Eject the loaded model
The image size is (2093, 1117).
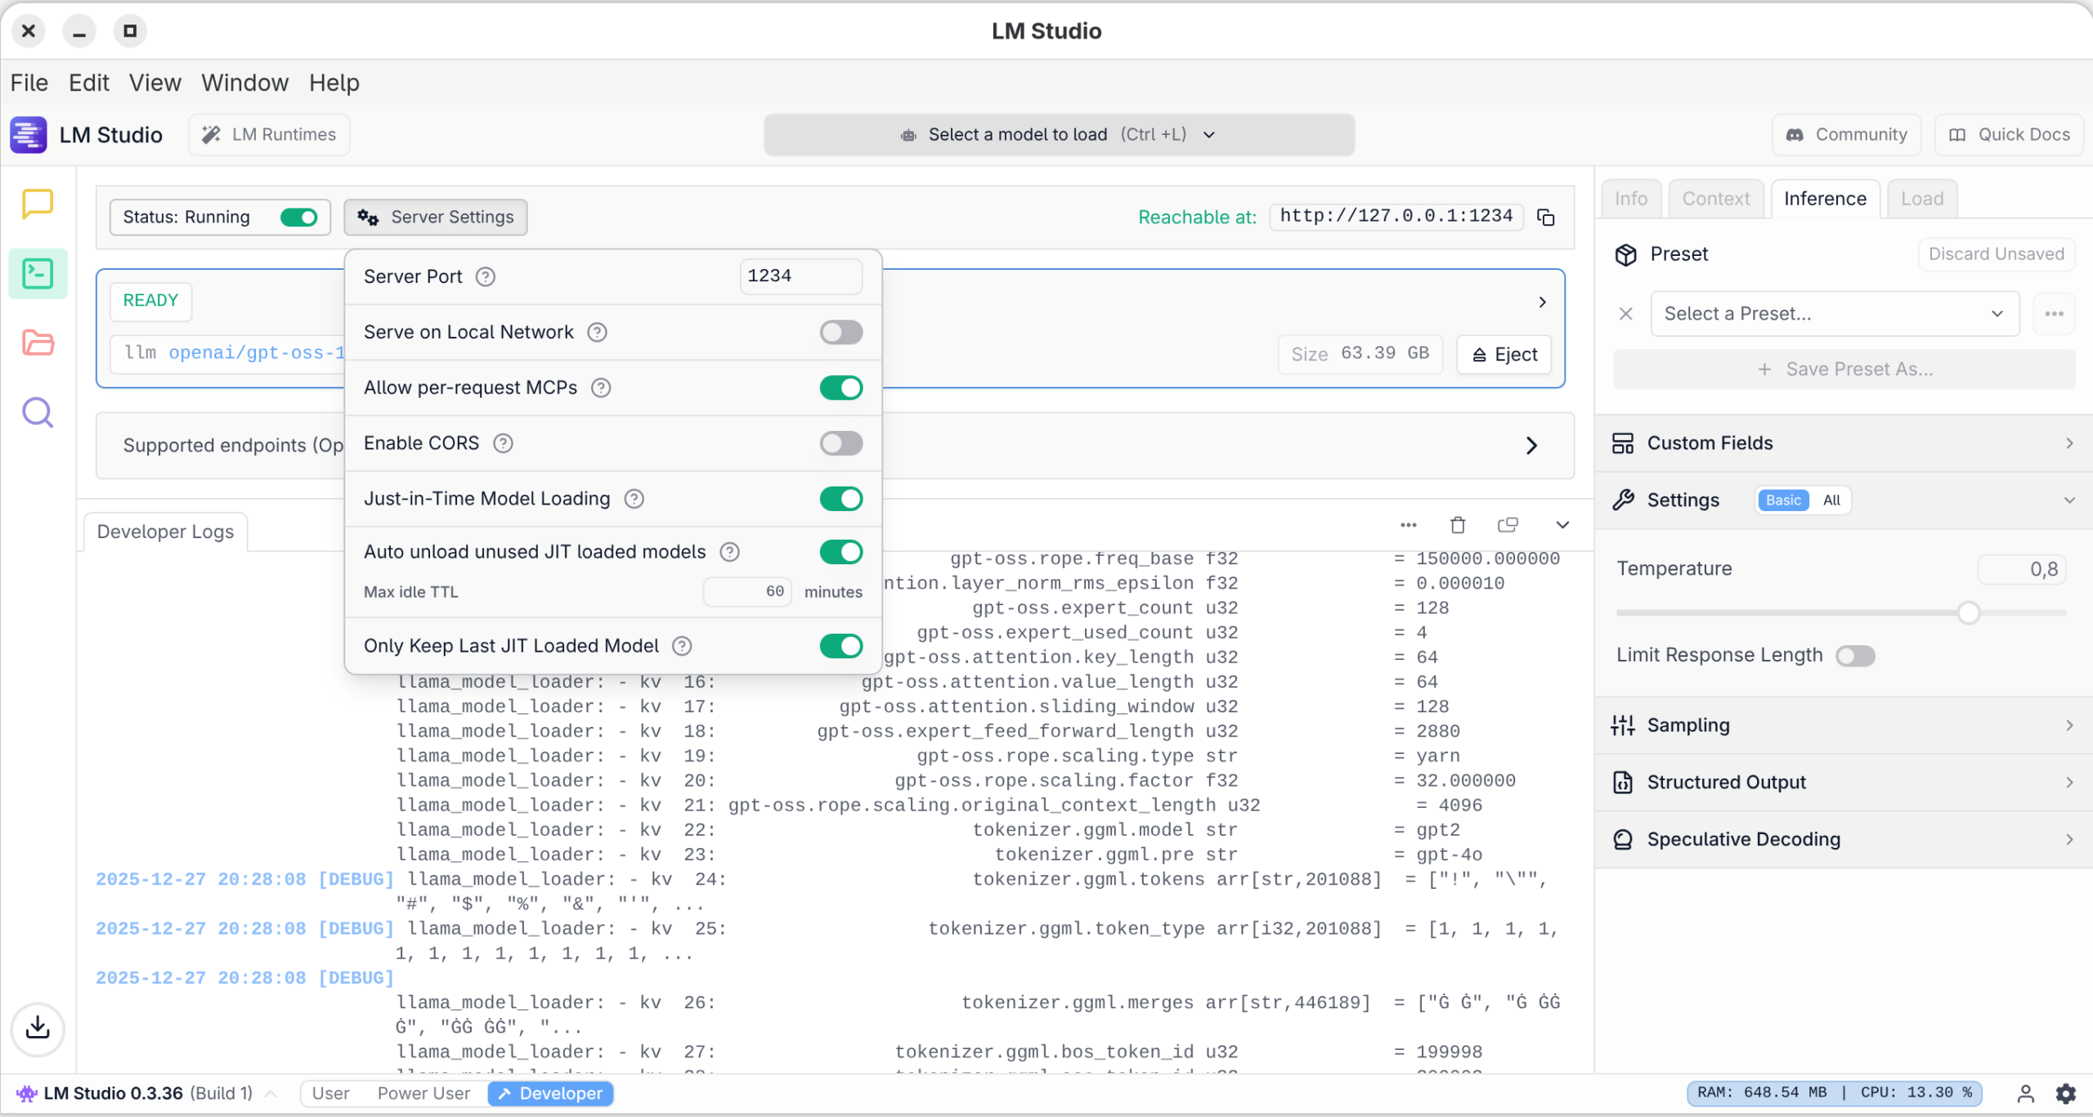click(x=1504, y=354)
